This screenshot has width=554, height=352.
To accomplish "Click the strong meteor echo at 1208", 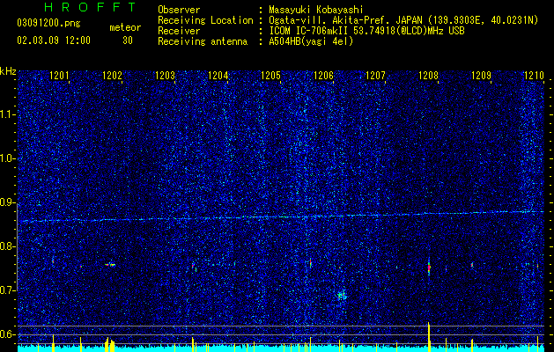I will coord(429,268).
